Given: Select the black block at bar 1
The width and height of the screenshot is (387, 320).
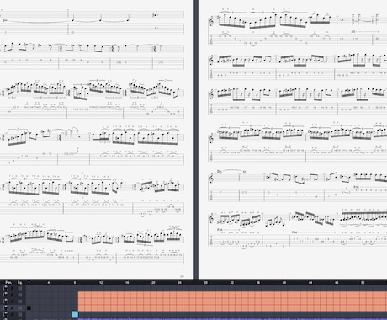Looking at the screenshot, I should [29, 308].
